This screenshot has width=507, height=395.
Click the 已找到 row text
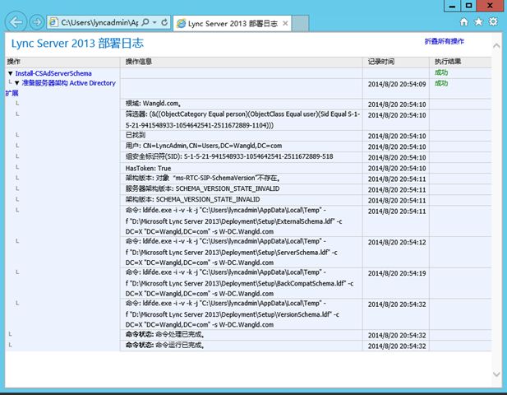[x=135, y=135]
